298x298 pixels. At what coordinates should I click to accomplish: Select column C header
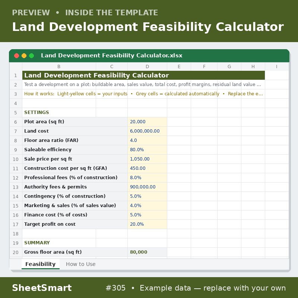(112, 67)
